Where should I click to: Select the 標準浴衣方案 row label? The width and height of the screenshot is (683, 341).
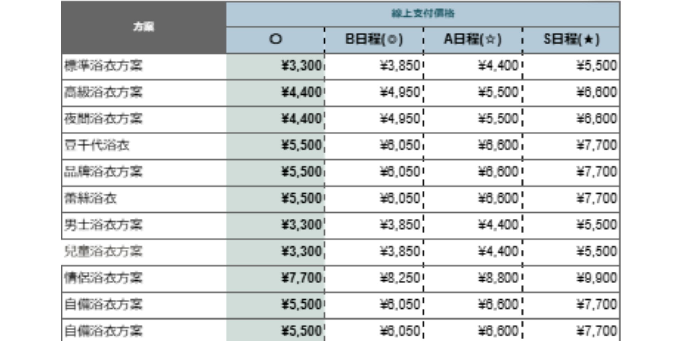[x=103, y=66]
